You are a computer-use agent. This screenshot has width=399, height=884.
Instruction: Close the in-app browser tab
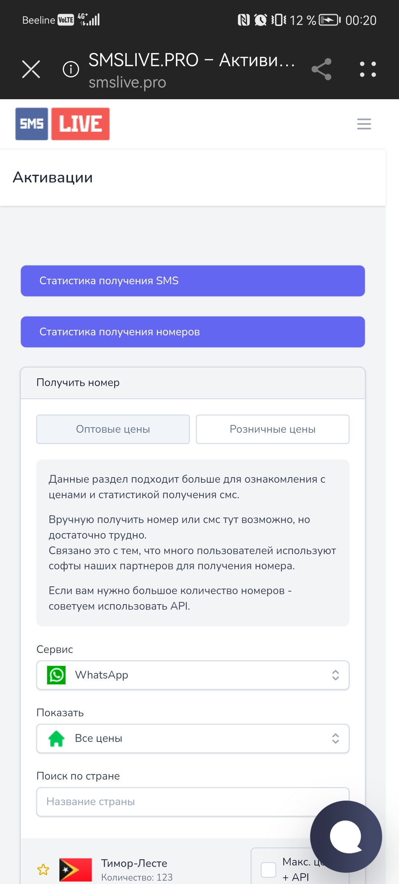point(31,69)
